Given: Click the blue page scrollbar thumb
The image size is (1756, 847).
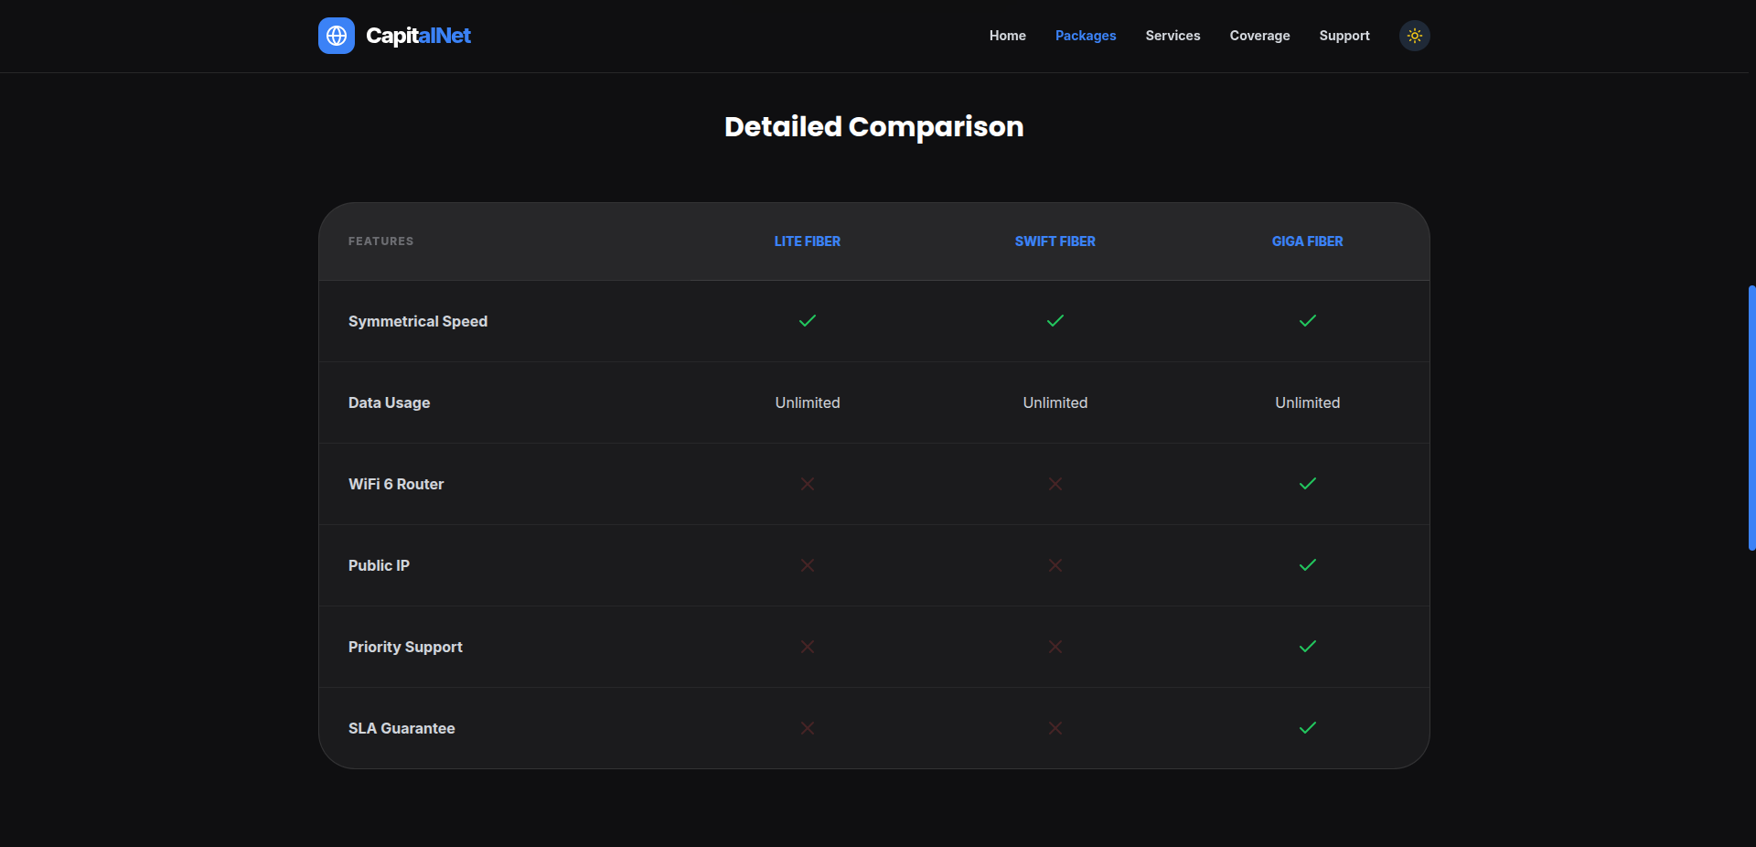Looking at the screenshot, I should click(x=1751, y=418).
